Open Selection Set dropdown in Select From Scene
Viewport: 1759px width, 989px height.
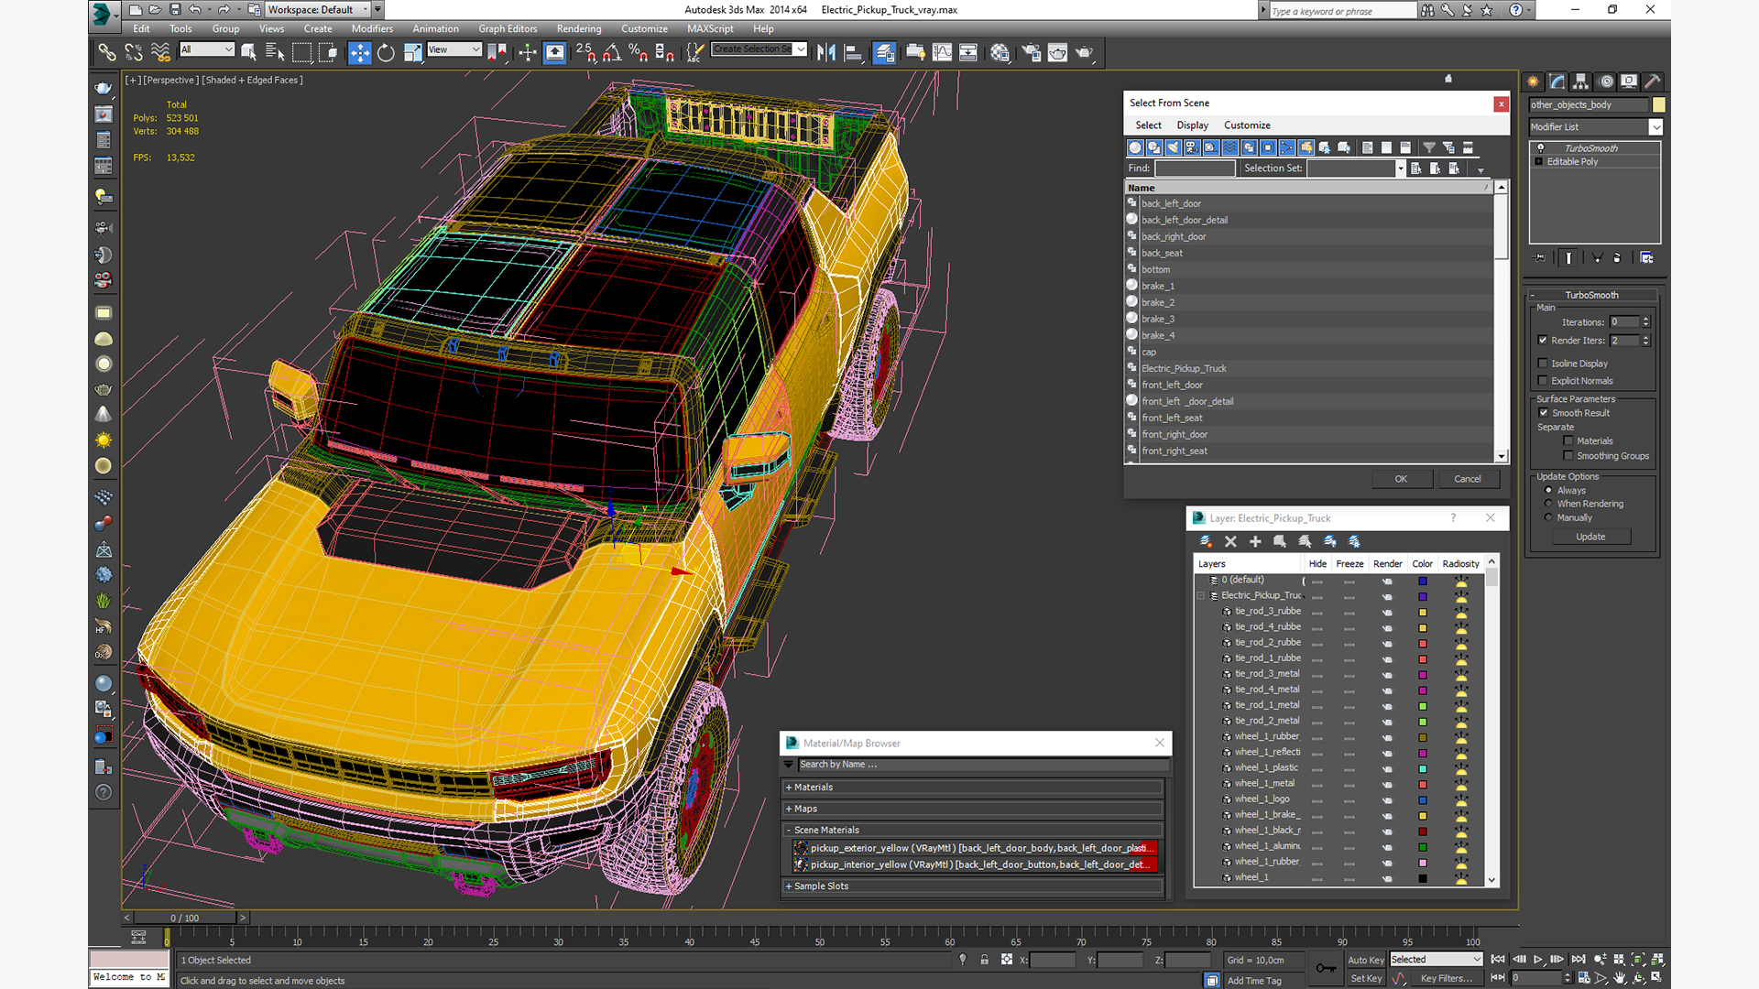tap(1401, 168)
